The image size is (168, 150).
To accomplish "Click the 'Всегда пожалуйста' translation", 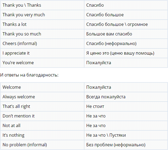I will (x=106, y=97).
